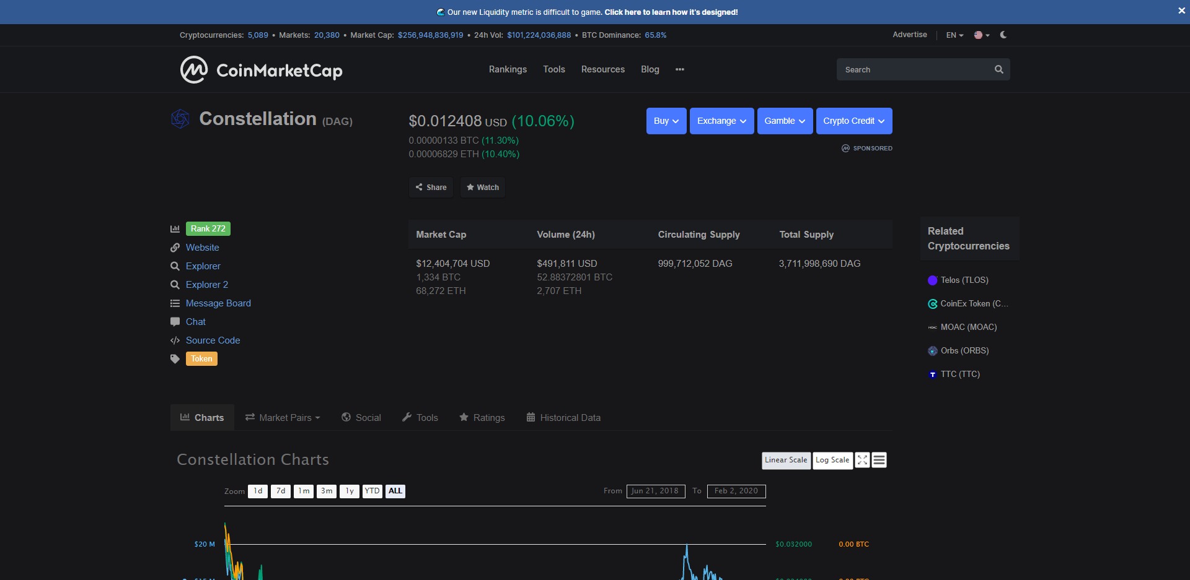Click the chain icon beside Website
This screenshot has width=1190, height=580.
pos(175,248)
